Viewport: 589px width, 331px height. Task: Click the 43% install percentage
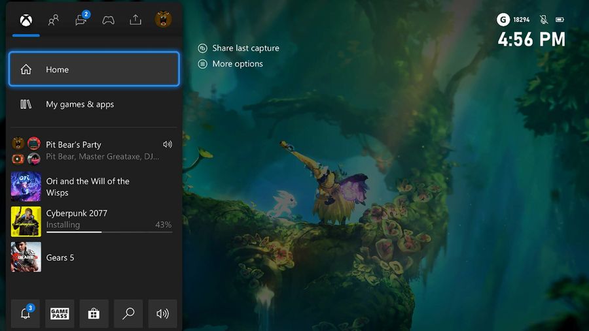tap(164, 225)
